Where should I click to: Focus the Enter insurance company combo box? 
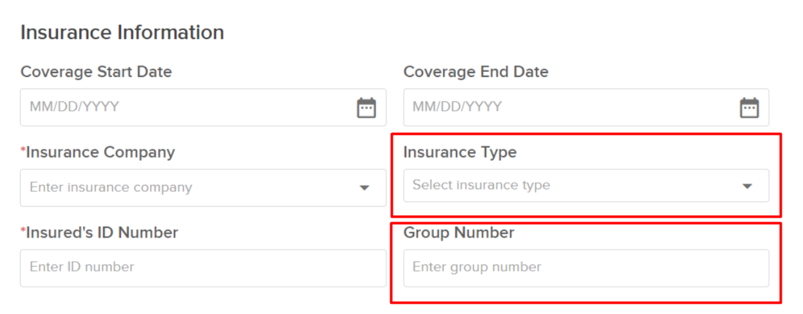click(x=203, y=188)
